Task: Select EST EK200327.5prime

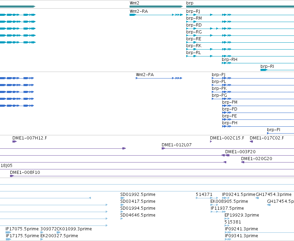Action: [59, 236]
